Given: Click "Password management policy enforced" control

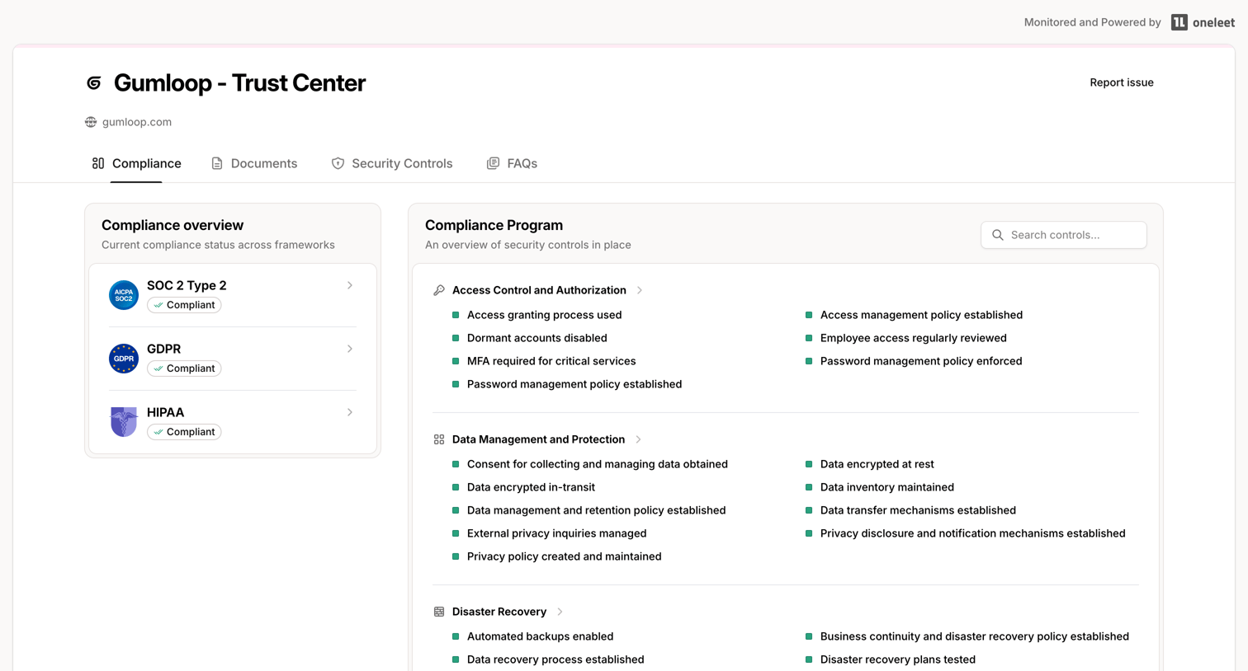Looking at the screenshot, I should point(921,361).
